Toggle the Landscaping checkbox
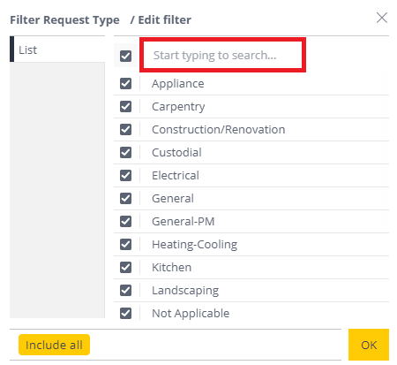The image size is (397, 365). coord(125,290)
